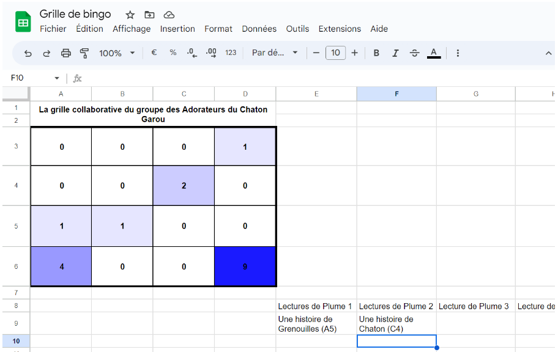Toggle strikethrough formatting
This screenshot has height=352, width=558.
(x=414, y=53)
